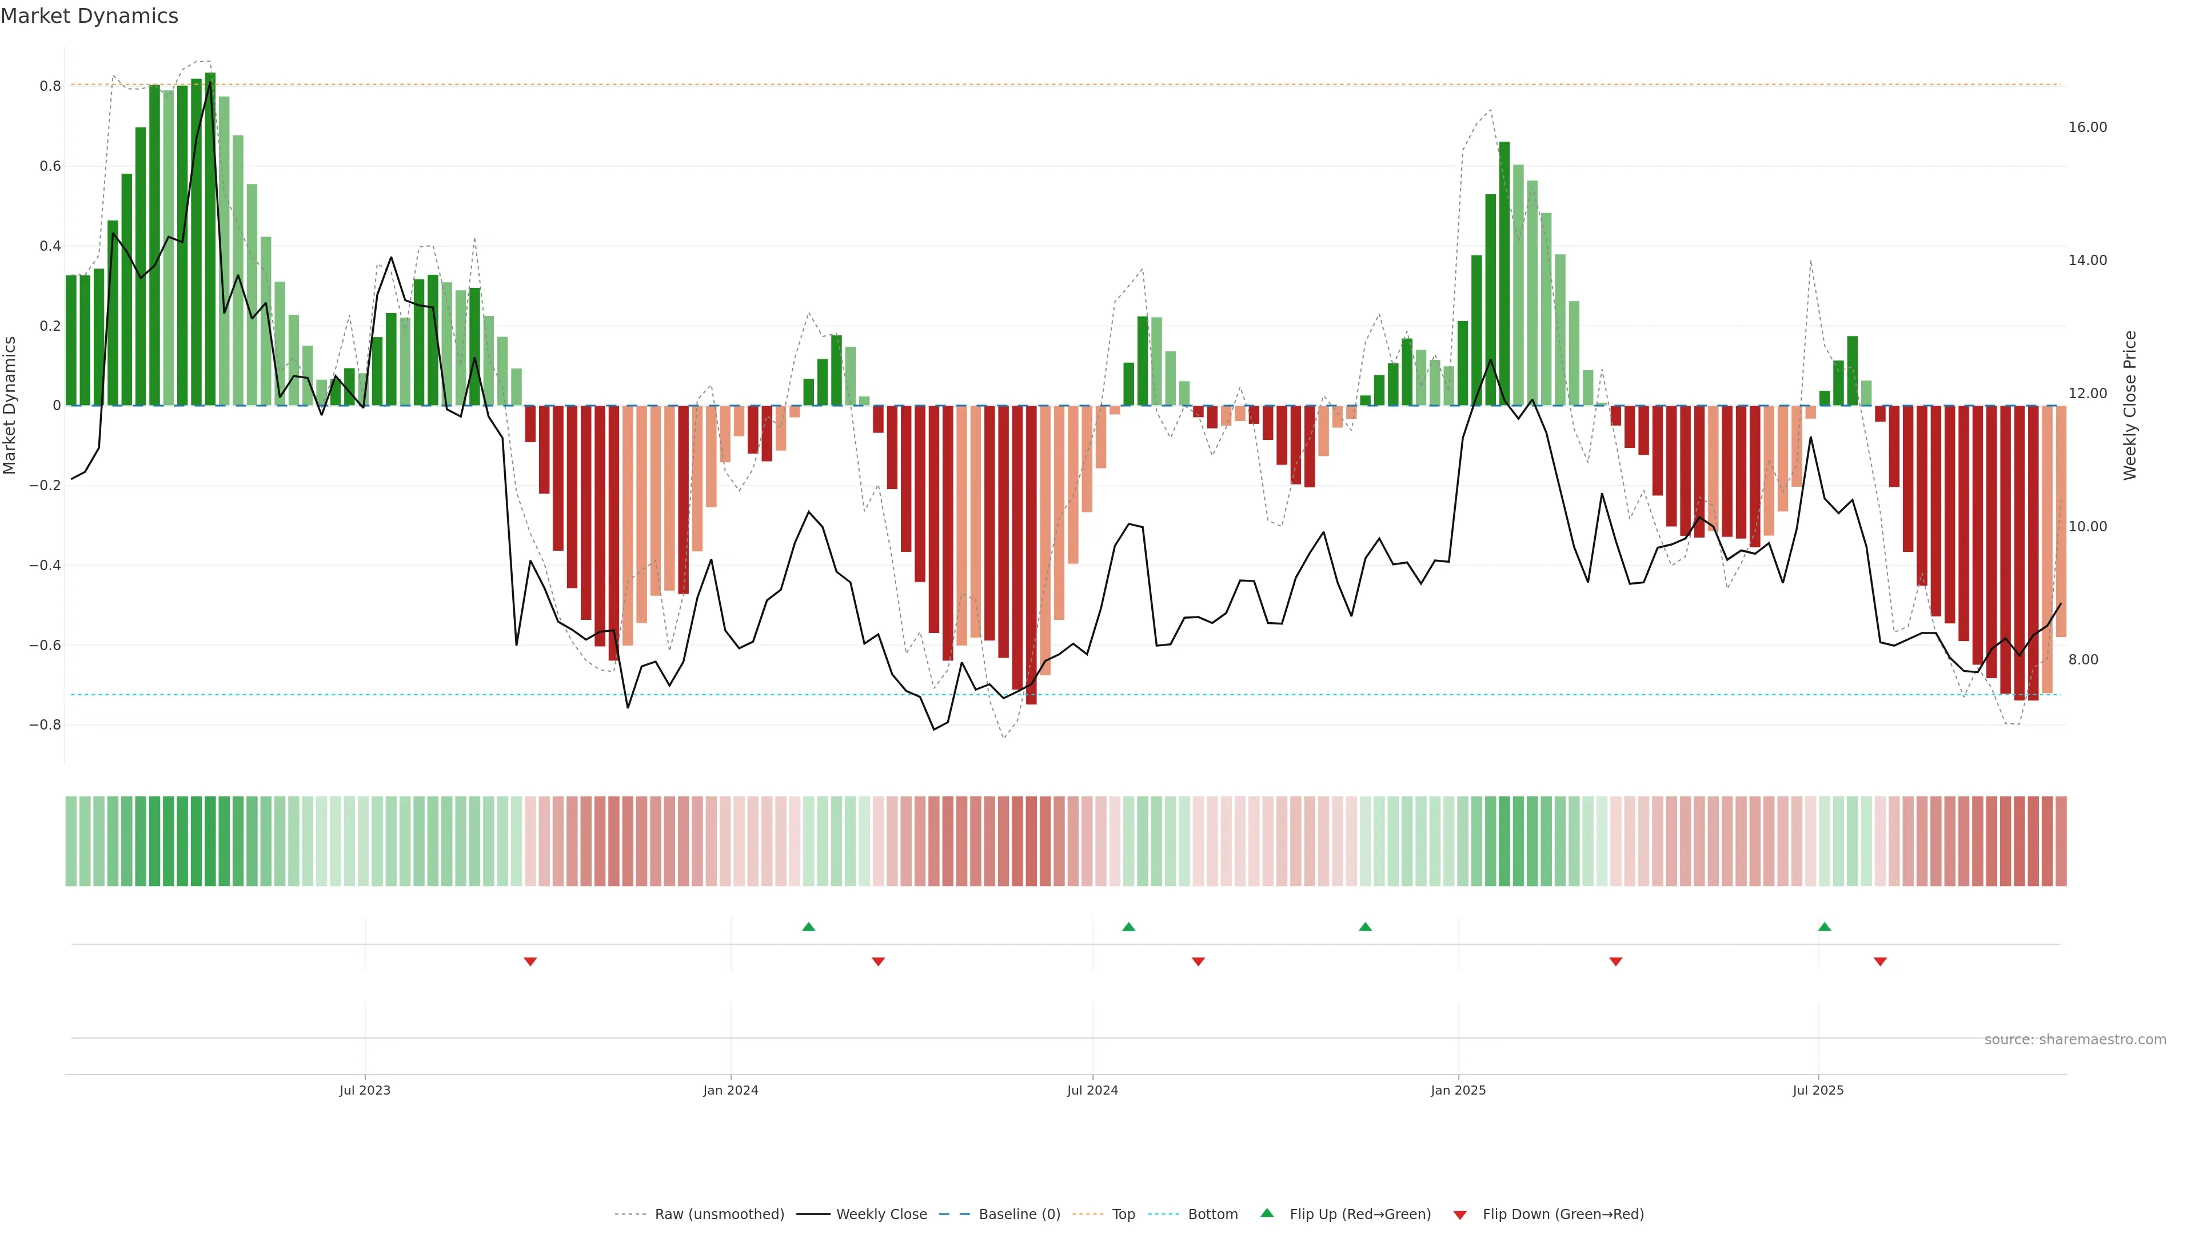Toggle the Weekly Close legend entry

[881, 1215]
